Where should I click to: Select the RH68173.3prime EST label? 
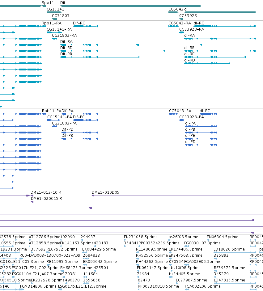pyautogui.click(x=76, y=268)
